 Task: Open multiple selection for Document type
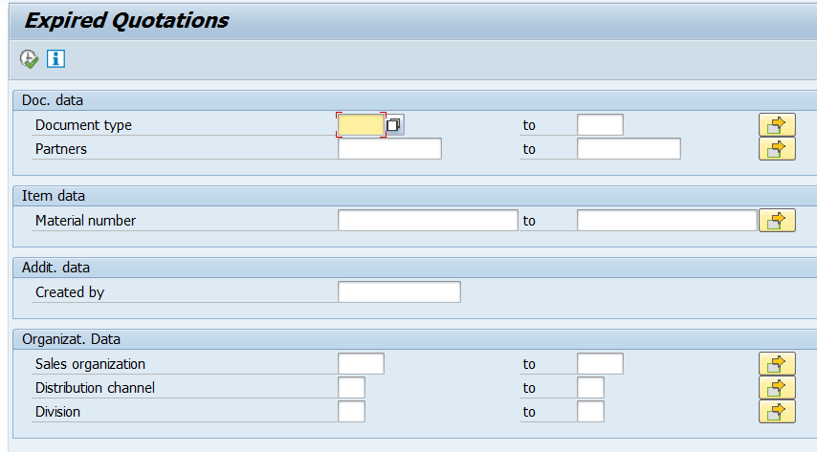[x=777, y=125]
